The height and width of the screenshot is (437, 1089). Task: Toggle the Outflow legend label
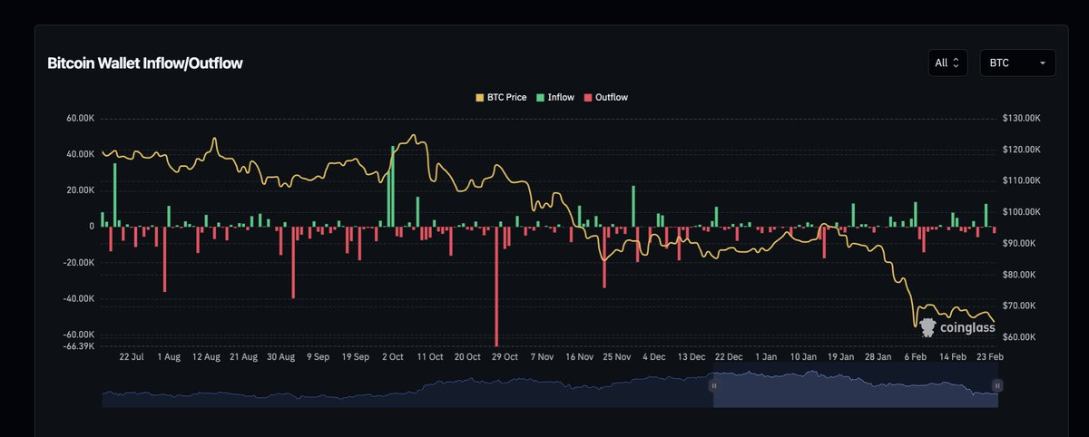tap(611, 97)
